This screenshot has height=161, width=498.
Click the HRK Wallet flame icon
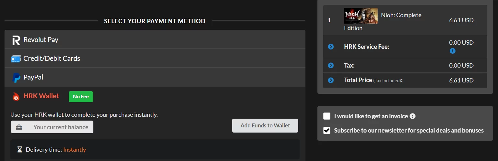(16, 96)
